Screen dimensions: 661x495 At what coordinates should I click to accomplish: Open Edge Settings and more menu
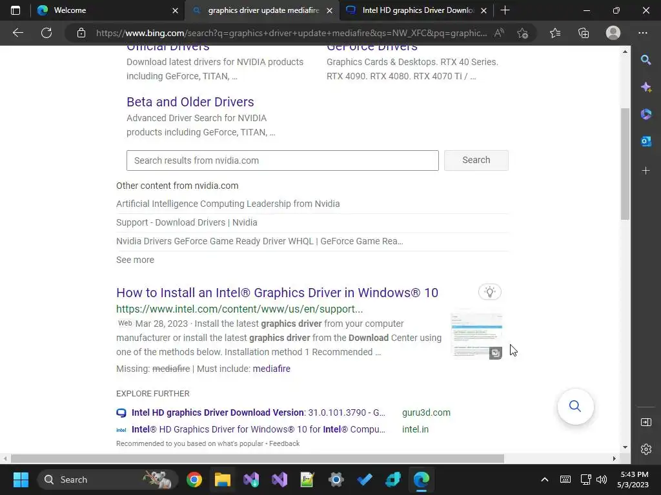coord(642,33)
